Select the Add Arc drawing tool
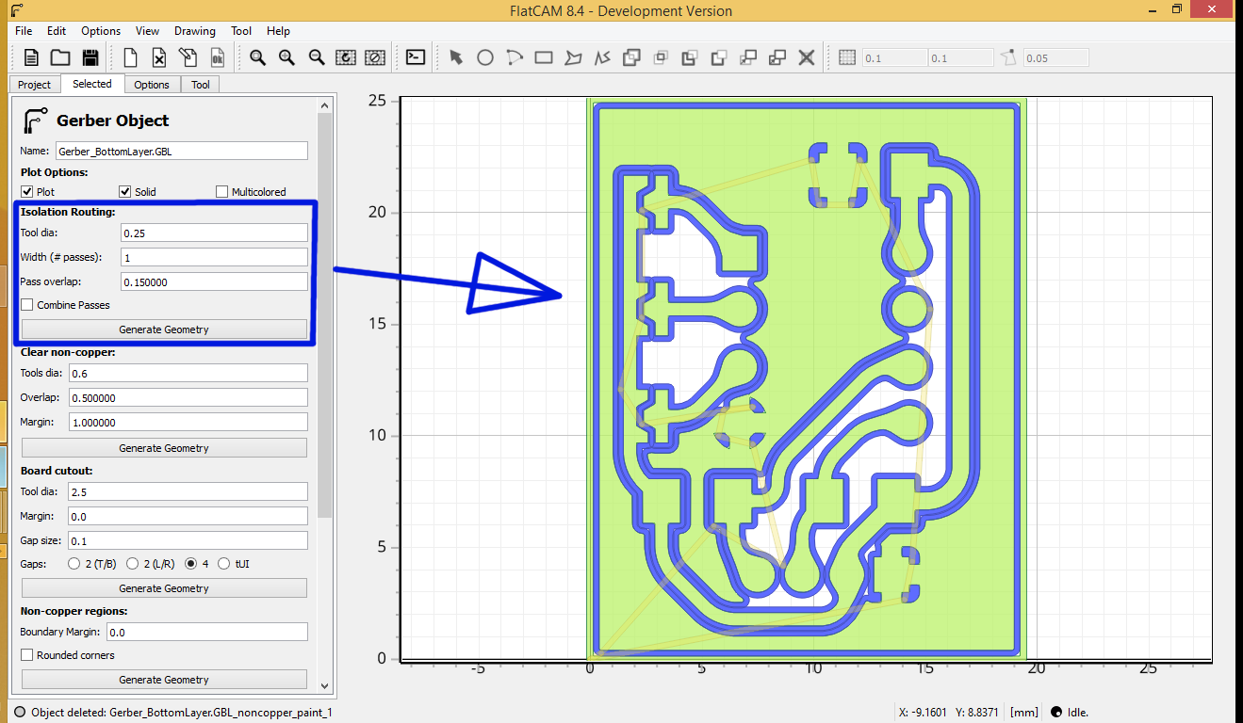 coord(515,57)
